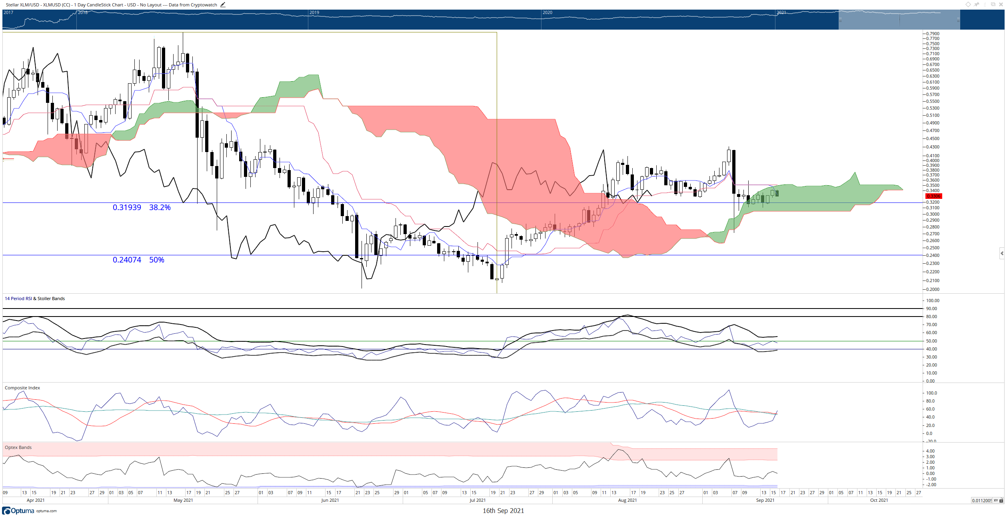Click Aug 2021 on the time axis
Viewport: 1007px width, 517px height.
point(627,500)
